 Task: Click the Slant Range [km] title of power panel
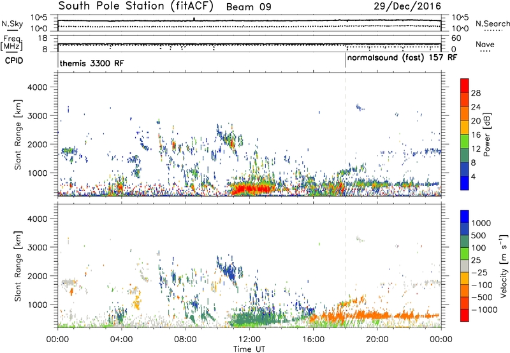pyautogui.click(x=18, y=134)
